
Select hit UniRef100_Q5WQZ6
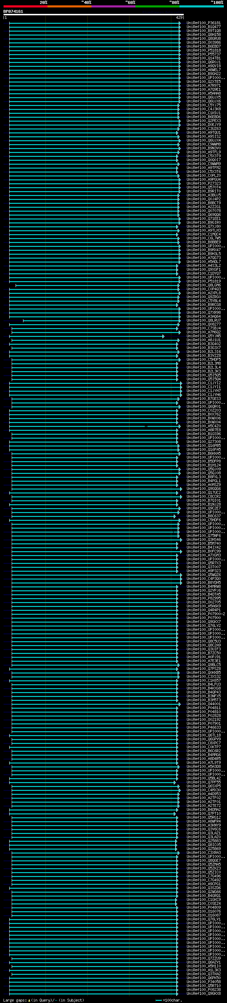pos(203,575)
